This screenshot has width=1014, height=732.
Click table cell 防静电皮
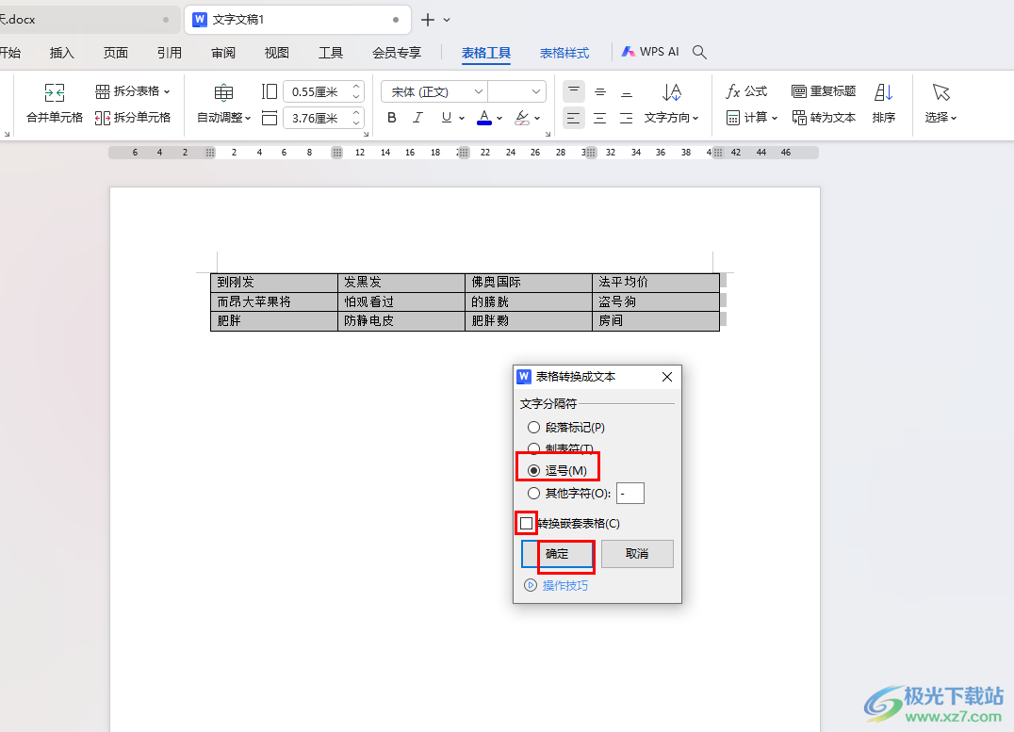[401, 320]
